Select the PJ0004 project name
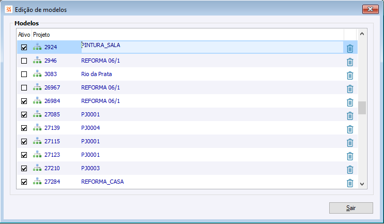384x224 pixels. pyautogui.click(x=90, y=128)
